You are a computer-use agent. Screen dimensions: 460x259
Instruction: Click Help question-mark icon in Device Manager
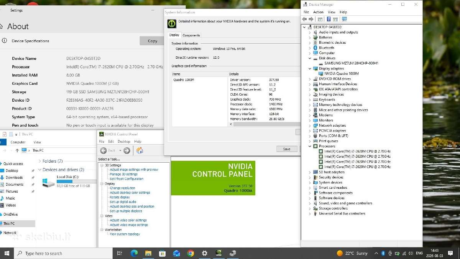(x=329, y=19)
